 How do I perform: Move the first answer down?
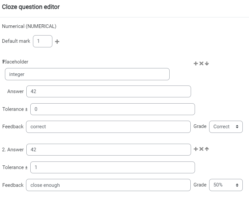point(207,63)
